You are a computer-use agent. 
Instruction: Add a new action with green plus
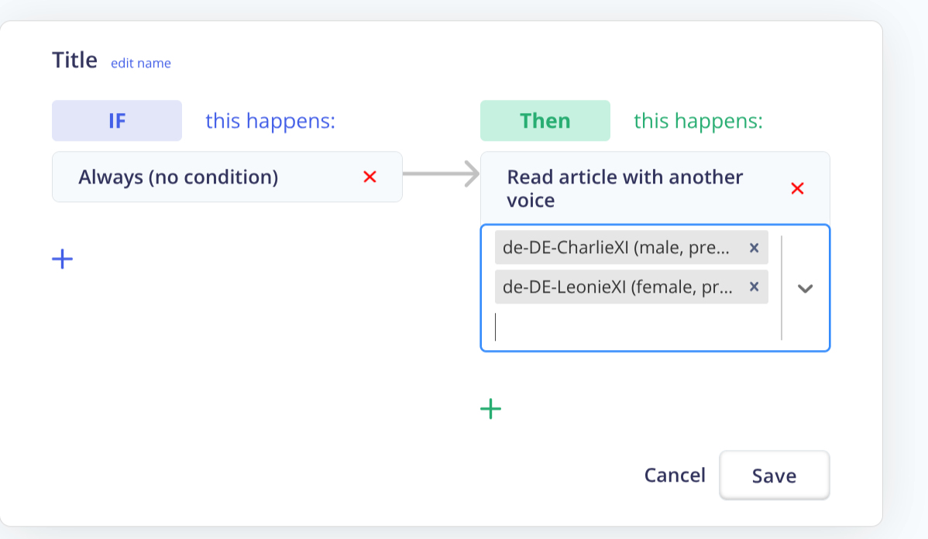pyautogui.click(x=490, y=409)
